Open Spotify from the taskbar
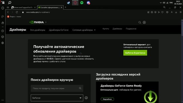Viewport: 183px width, 103px height. [82, 3]
